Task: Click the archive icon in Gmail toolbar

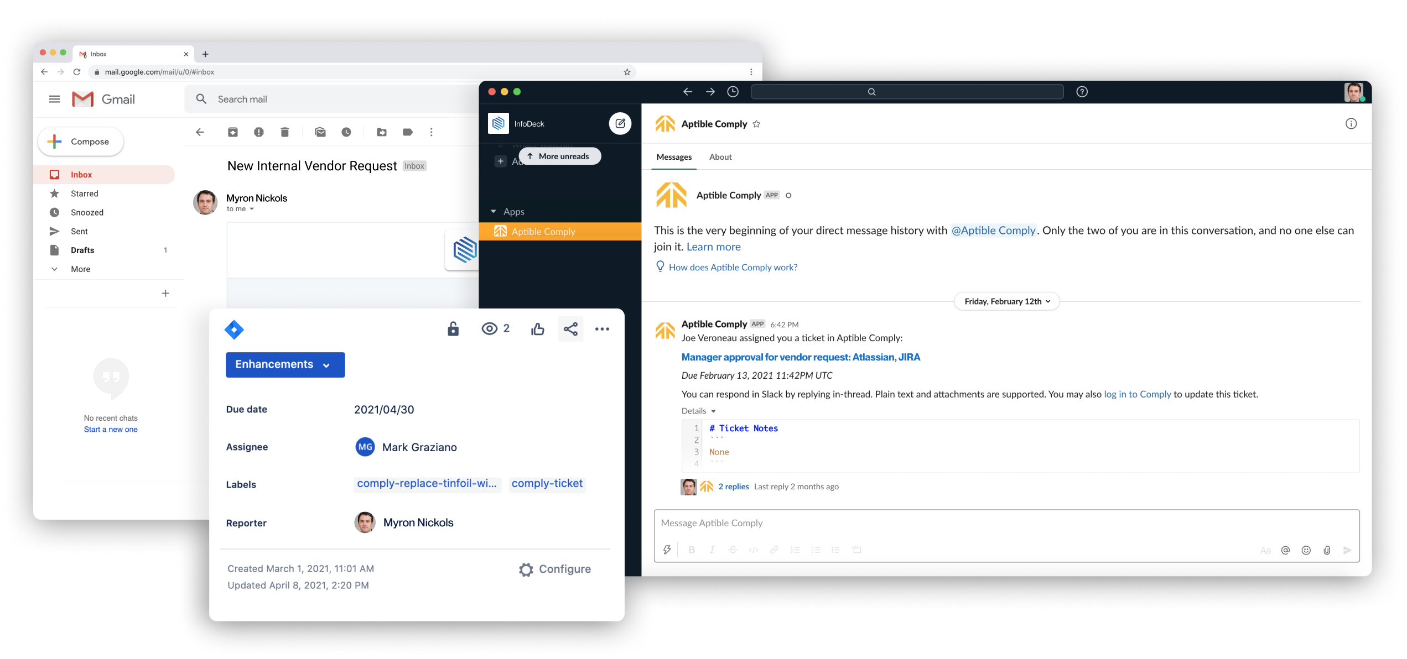Action: click(233, 132)
